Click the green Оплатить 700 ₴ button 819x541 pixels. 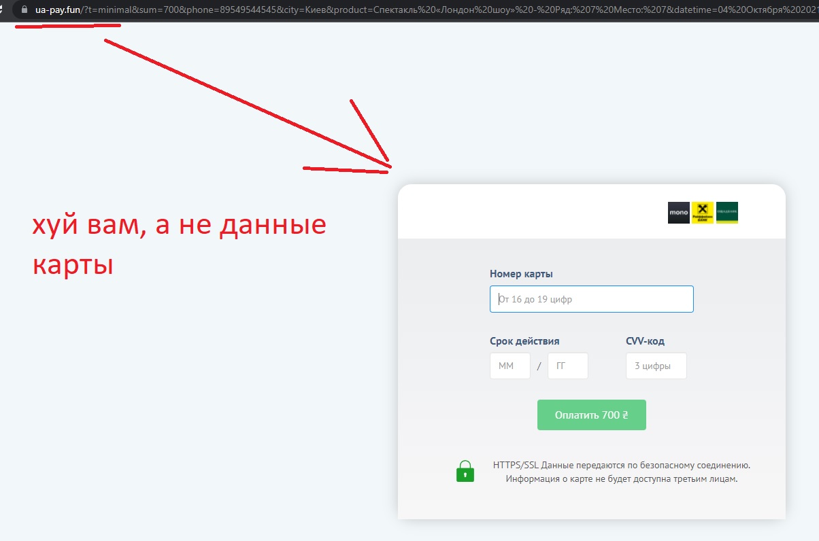[x=591, y=415]
